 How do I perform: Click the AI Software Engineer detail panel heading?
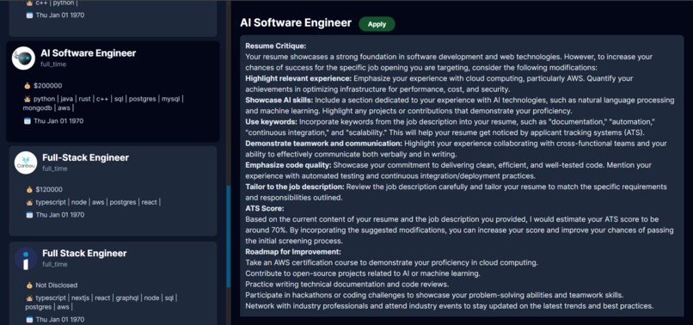[296, 23]
